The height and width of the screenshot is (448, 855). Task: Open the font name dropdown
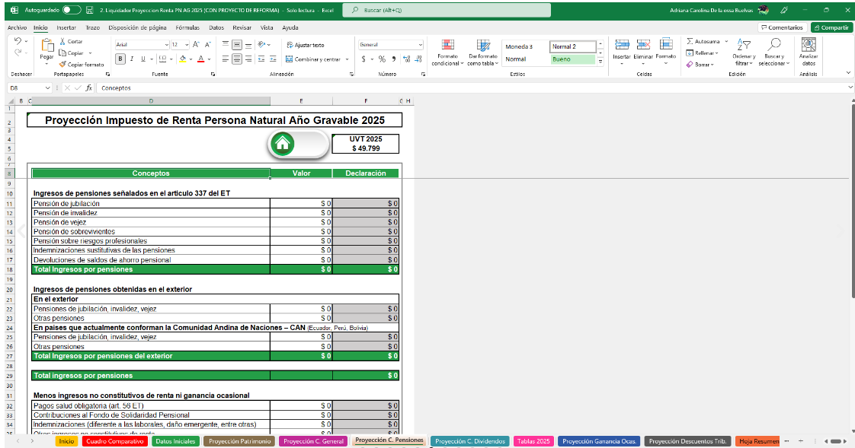pos(166,45)
